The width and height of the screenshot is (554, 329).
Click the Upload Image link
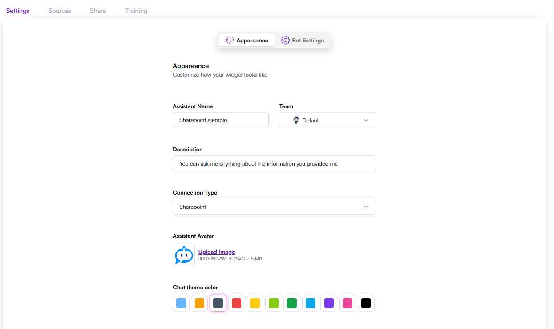216,252
